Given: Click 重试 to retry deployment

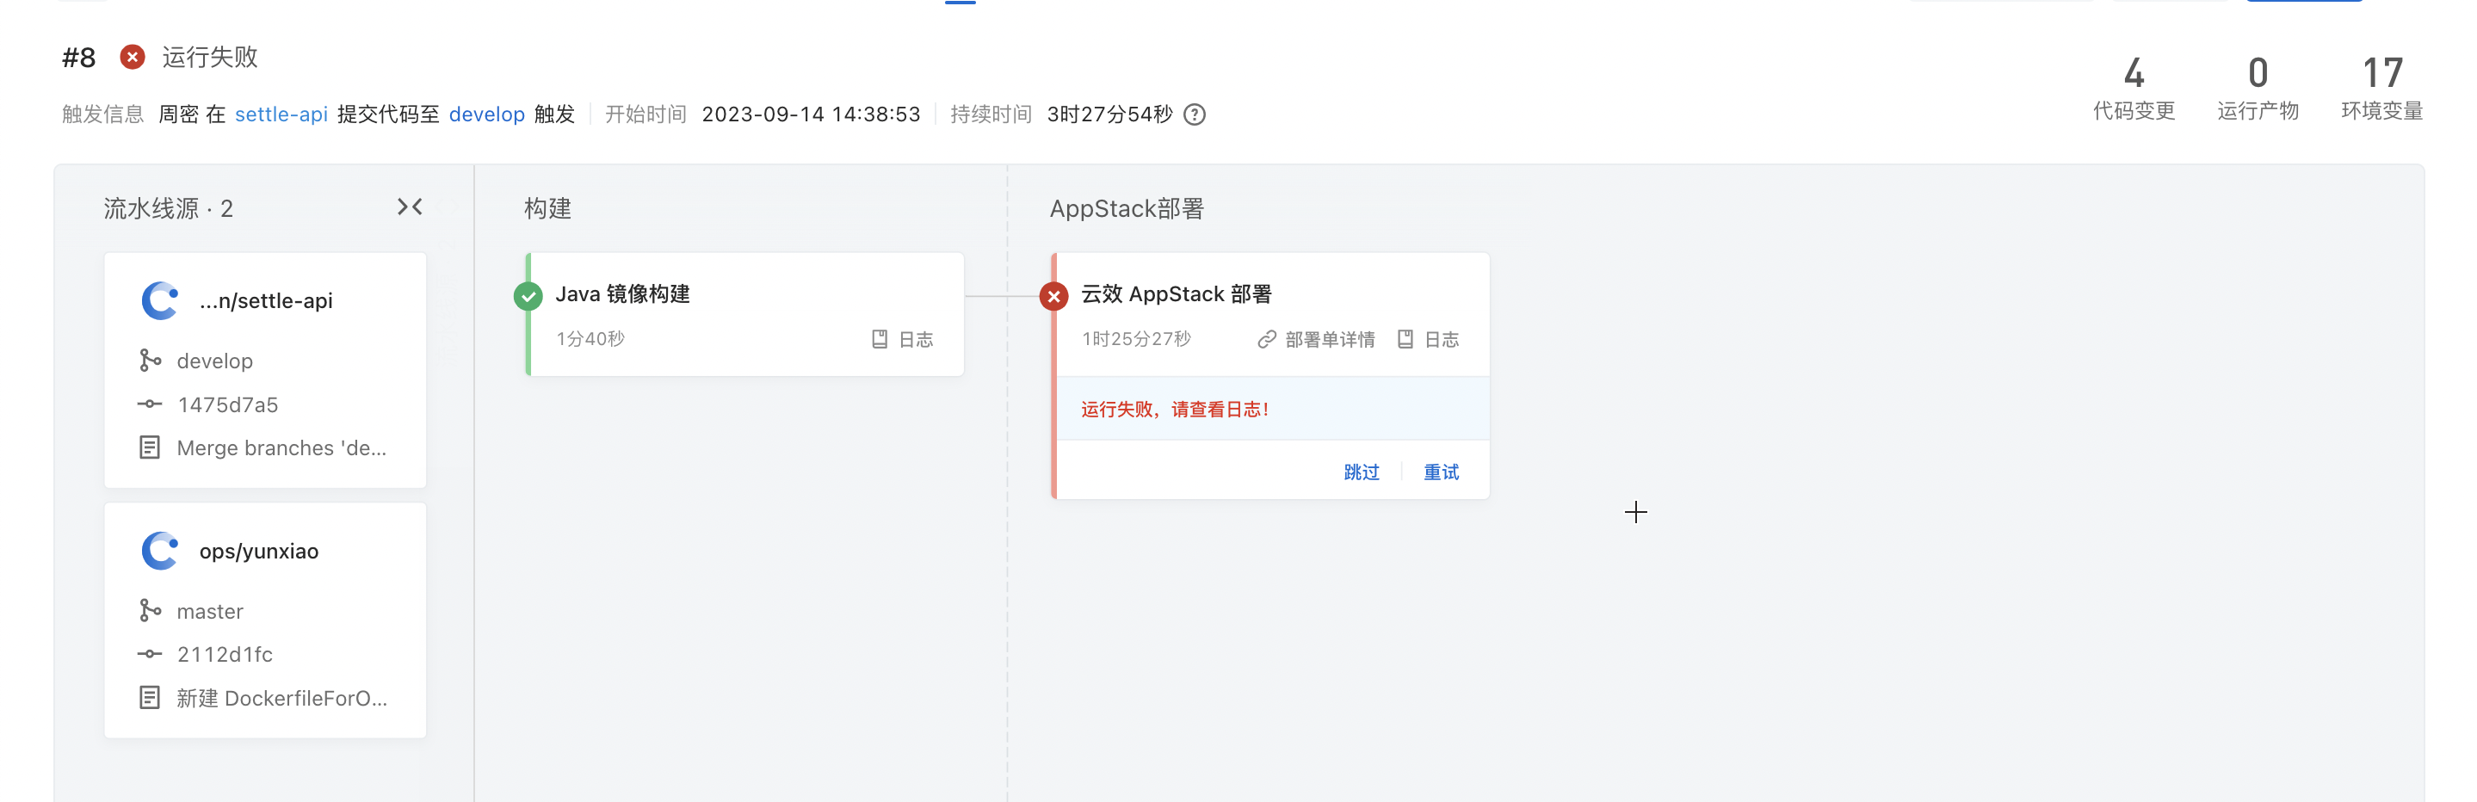Looking at the screenshot, I should pyautogui.click(x=1441, y=472).
